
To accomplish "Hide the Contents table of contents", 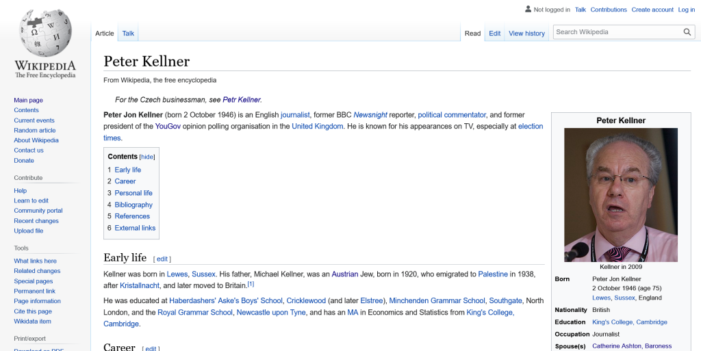I will (x=147, y=157).
